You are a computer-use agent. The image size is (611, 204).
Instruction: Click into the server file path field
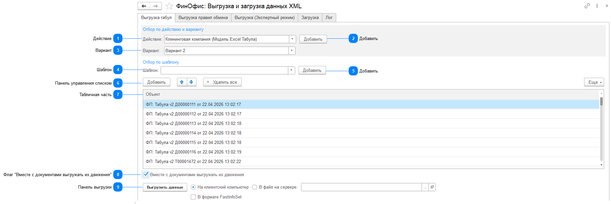tap(361, 187)
